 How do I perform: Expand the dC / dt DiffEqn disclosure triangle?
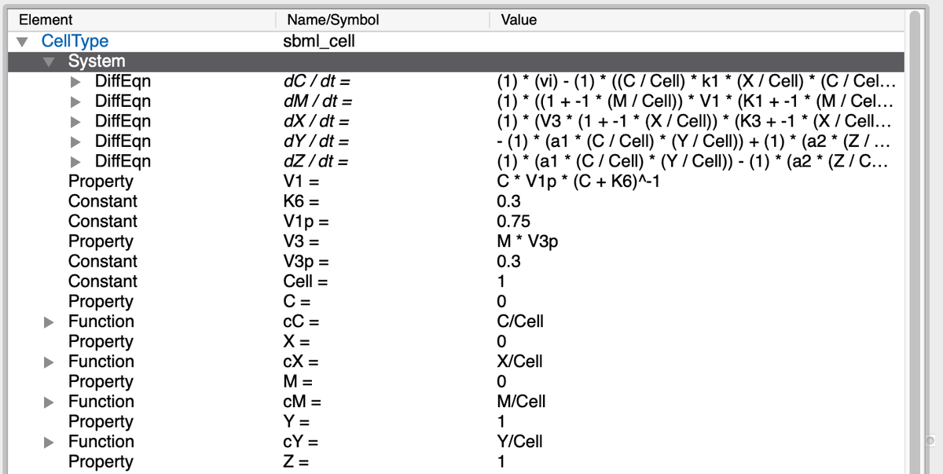[x=76, y=81]
